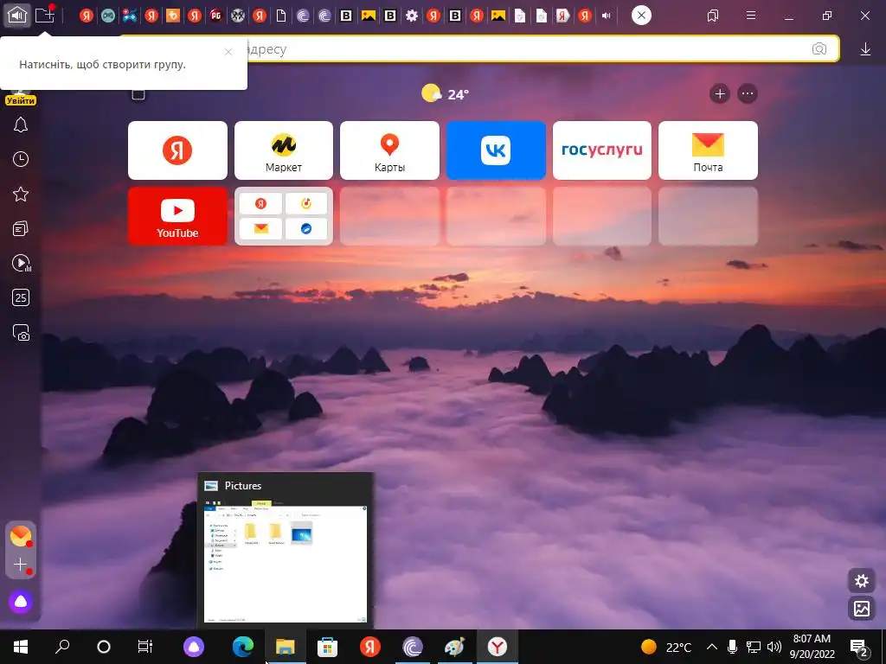Expand hidden system tray icons
Screen dimensions: 886x664
[x=712, y=647]
